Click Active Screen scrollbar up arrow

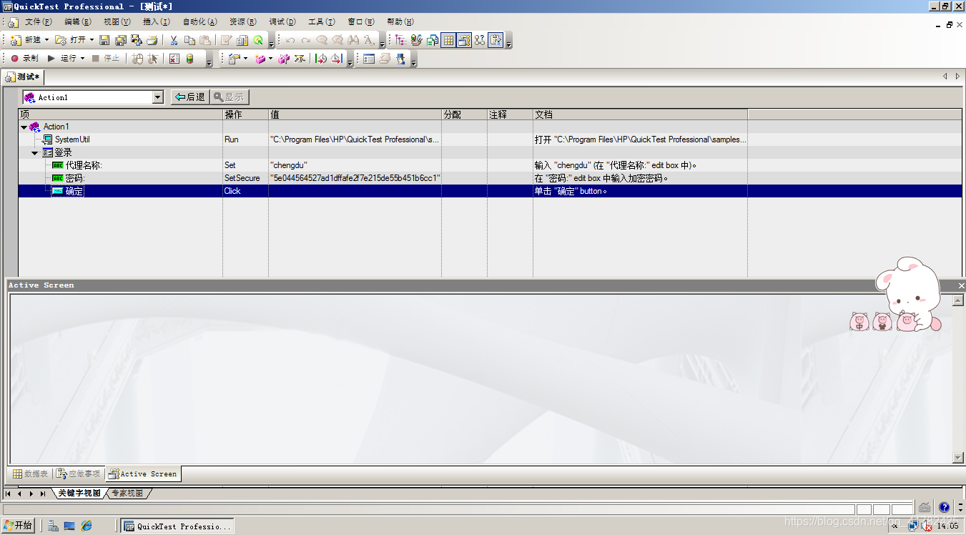958,301
